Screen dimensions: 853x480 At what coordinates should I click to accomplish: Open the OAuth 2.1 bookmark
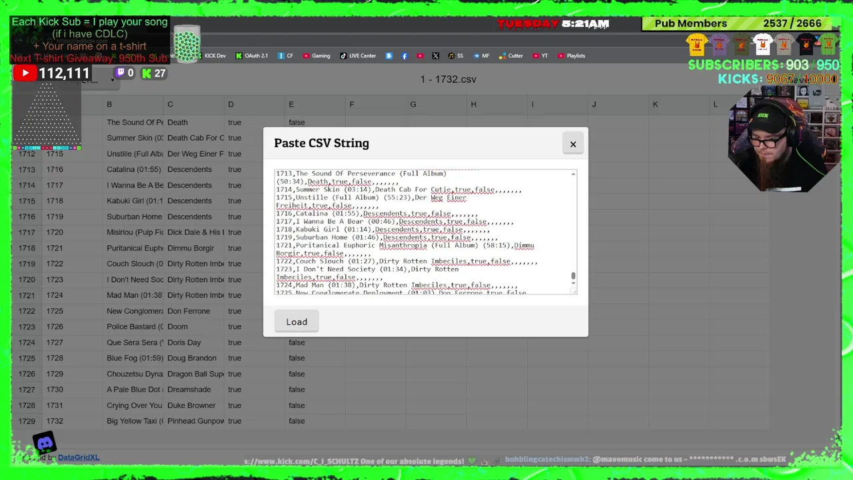point(252,56)
